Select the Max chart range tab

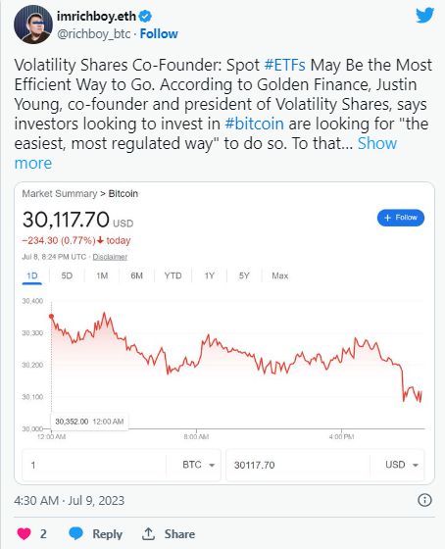click(x=279, y=275)
